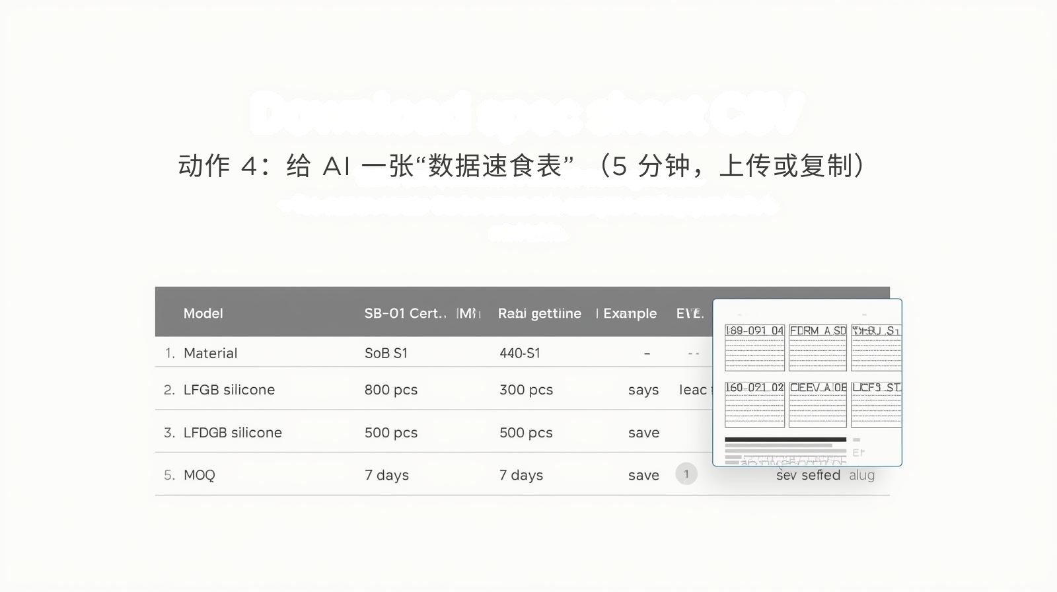The image size is (1057, 592).
Task: Click the SoB S1 cell
Action: pos(386,353)
